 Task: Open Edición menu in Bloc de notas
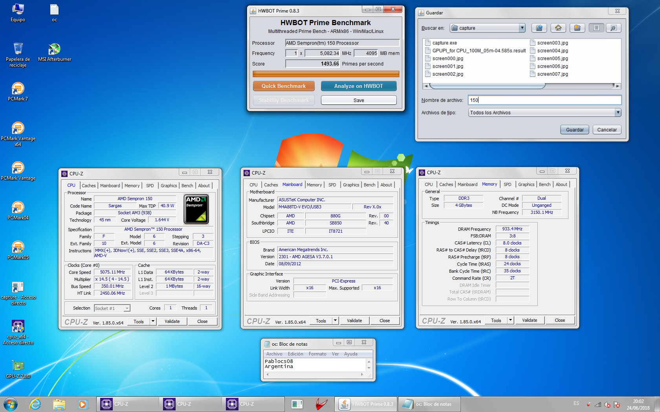click(295, 354)
